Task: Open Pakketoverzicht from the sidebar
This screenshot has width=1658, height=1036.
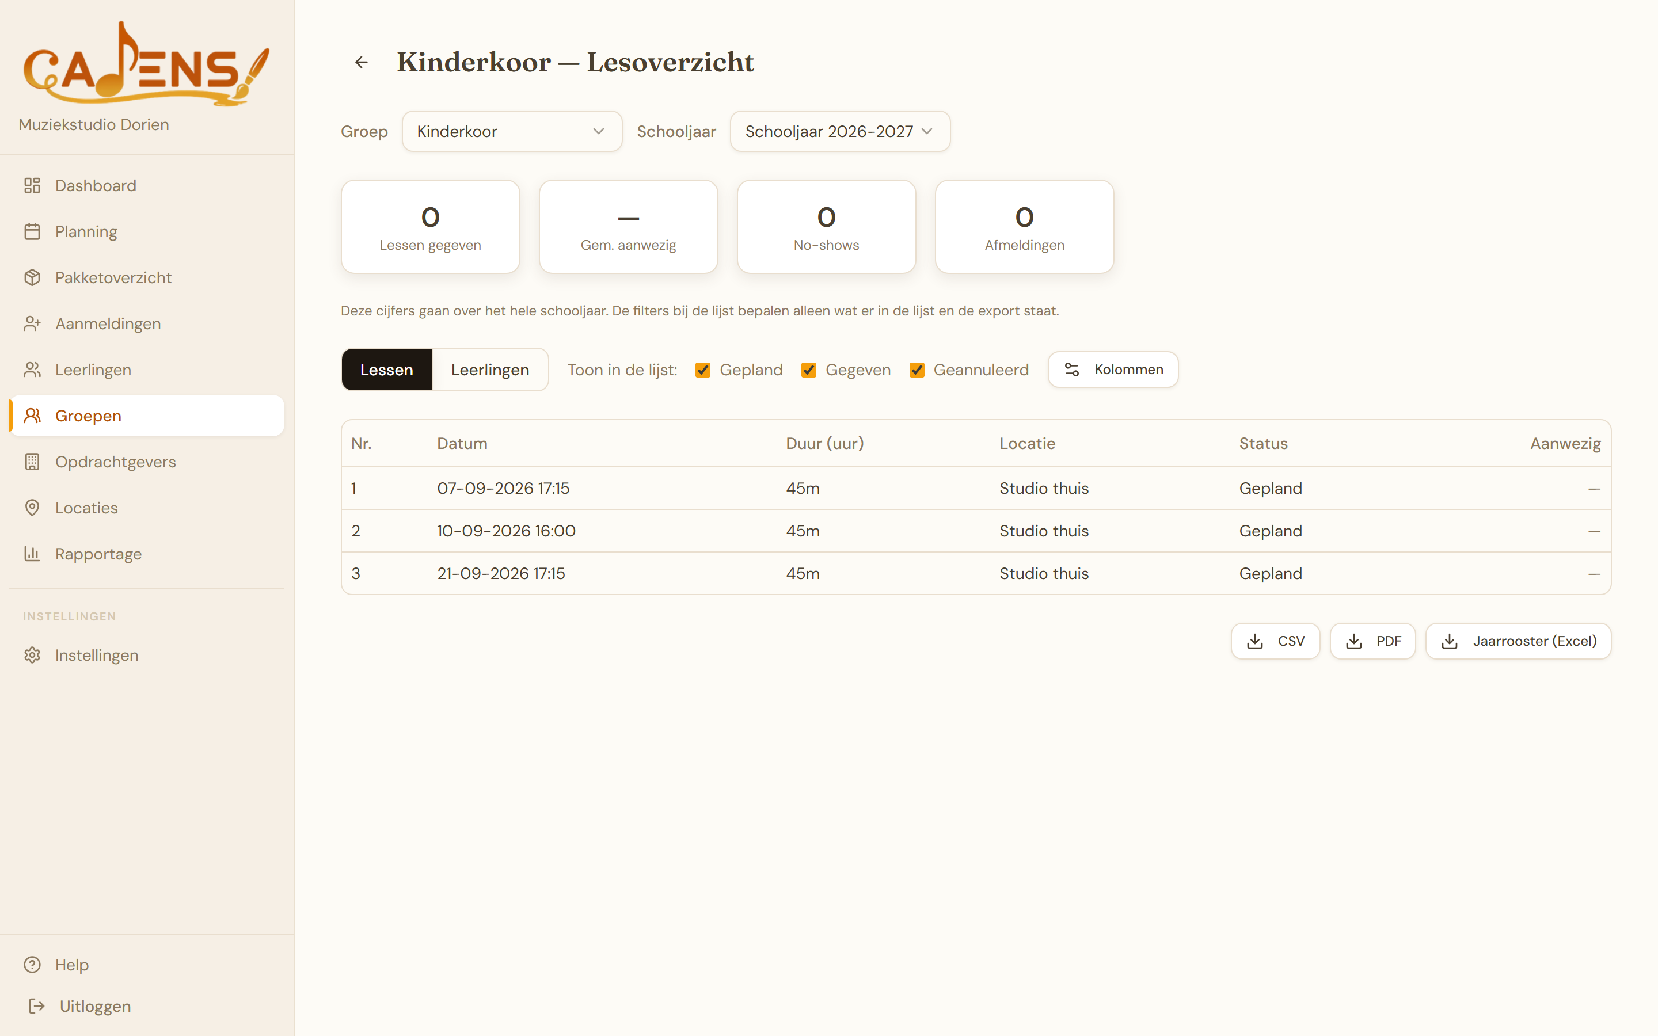Action: (x=147, y=277)
